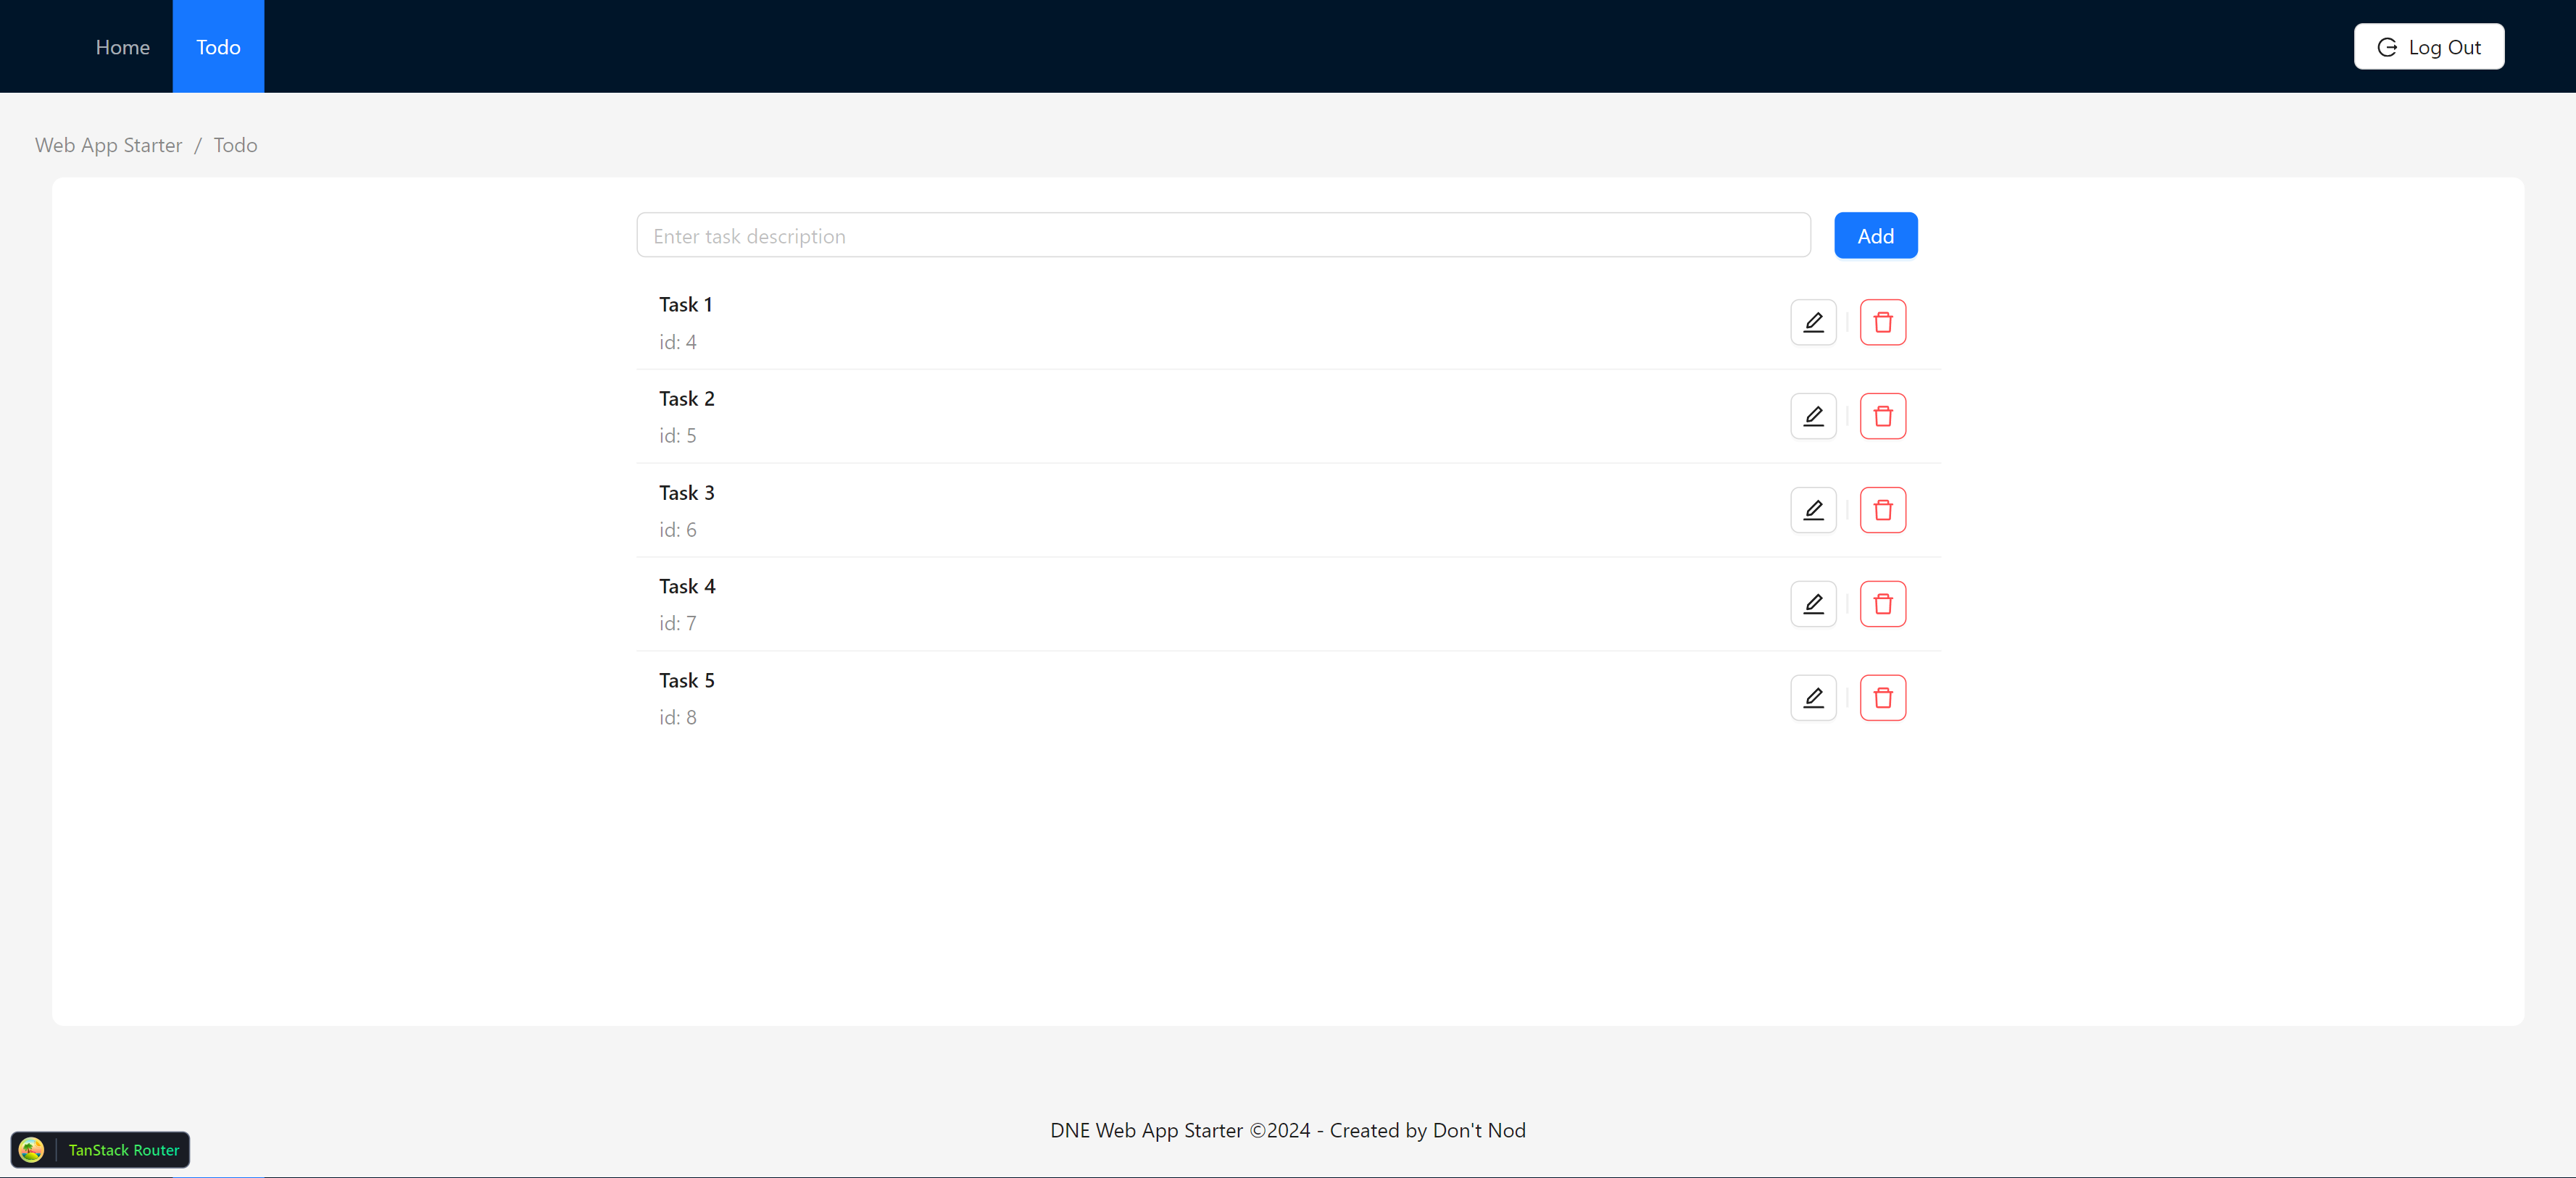Viewport: 2576px width, 1178px height.
Task: Click the blue Add button
Action: [x=1875, y=235]
